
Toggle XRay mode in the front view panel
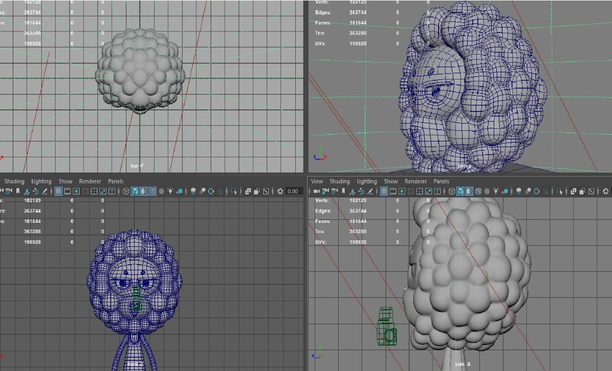tap(248, 191)
